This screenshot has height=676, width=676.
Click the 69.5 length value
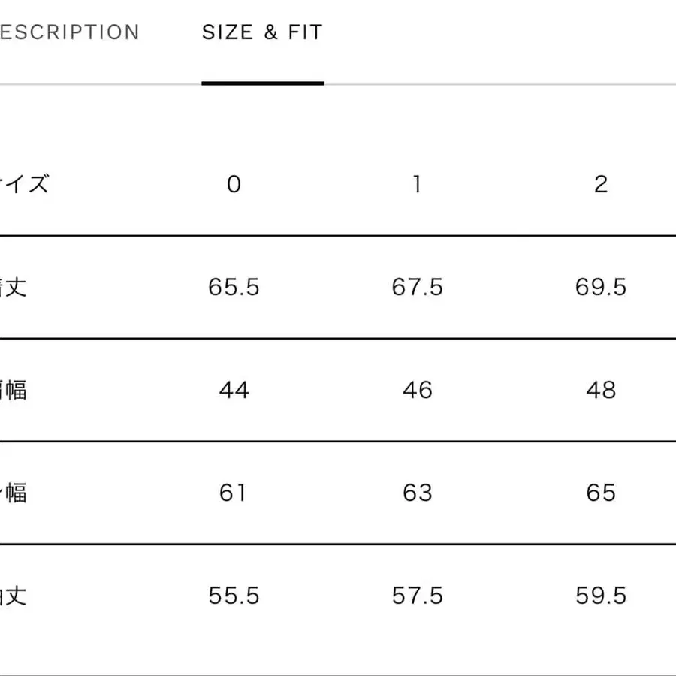[x=600, y=287]
